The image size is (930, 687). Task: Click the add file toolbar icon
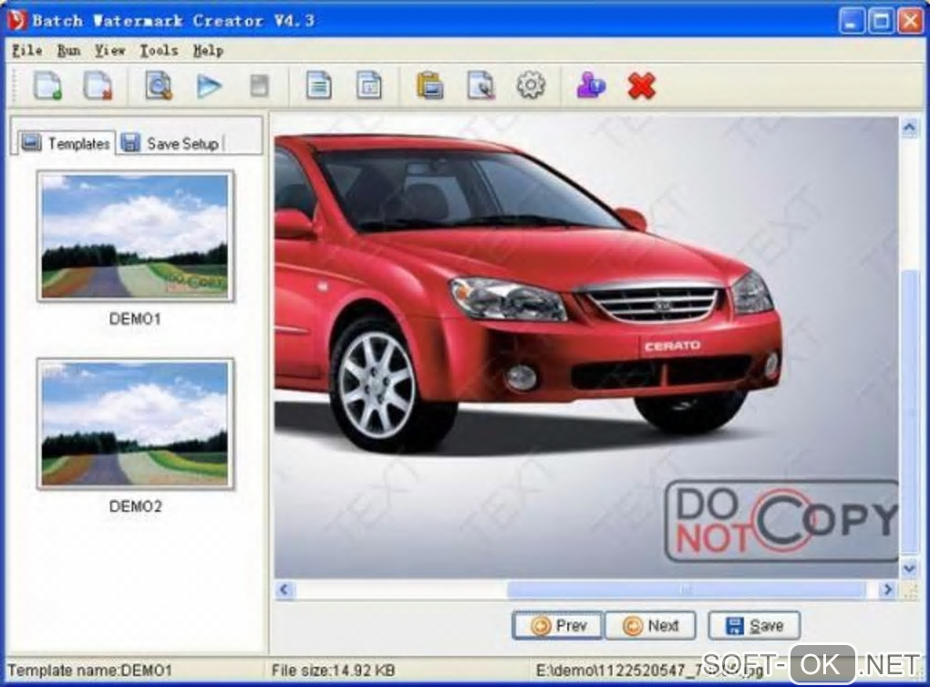pyautogui.click(x=48, y=86)
